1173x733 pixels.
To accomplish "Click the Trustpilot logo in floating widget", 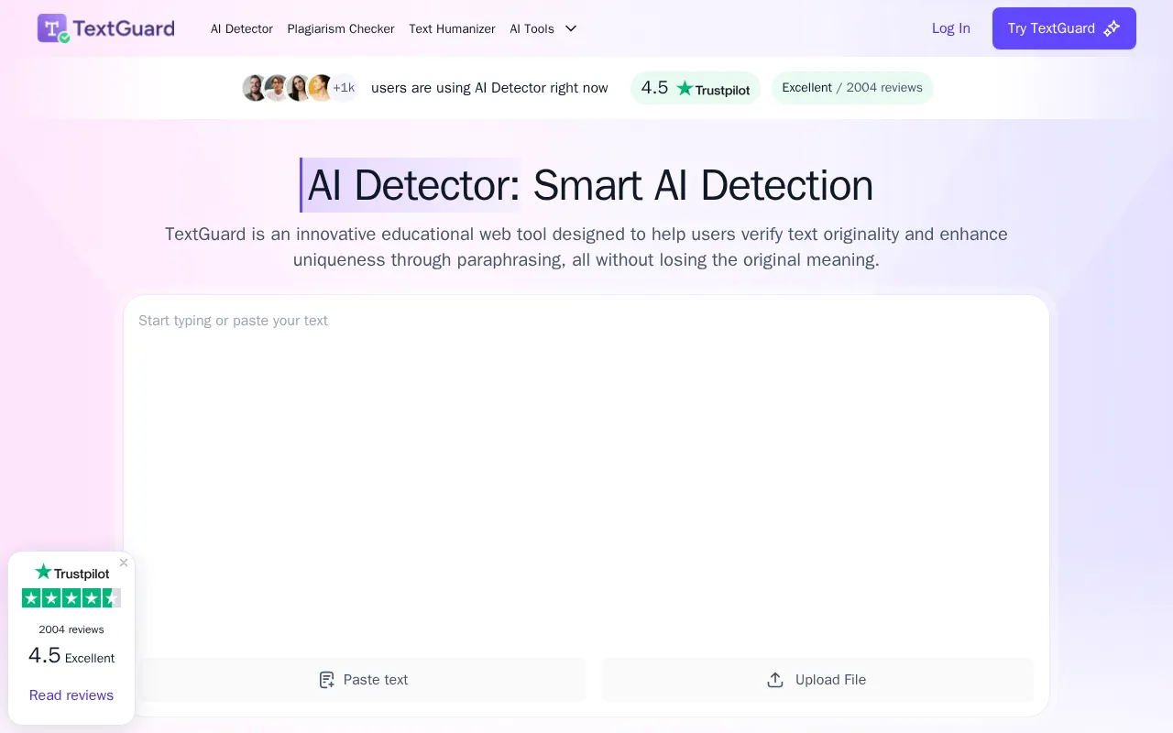I will pos(71,573).
